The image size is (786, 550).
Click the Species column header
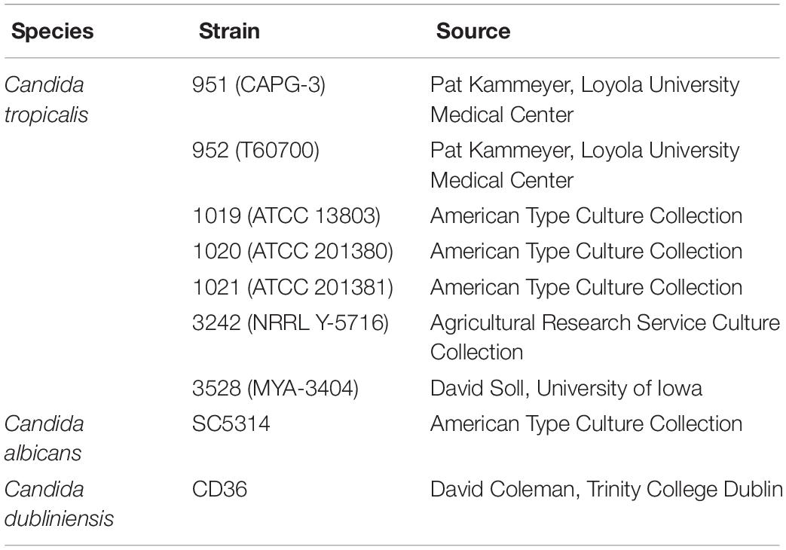pyautogui.click(x=52, y=31)
